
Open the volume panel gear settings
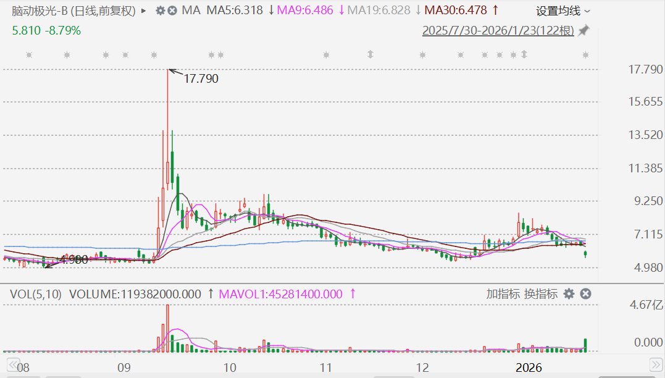click(569, 293)
